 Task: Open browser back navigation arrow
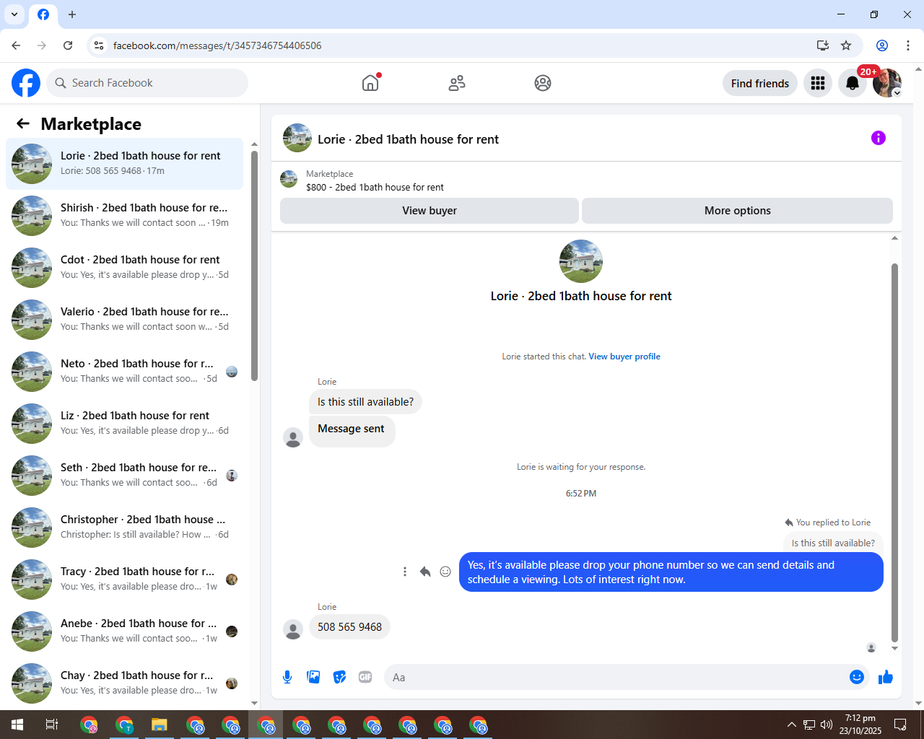tap(16, 45)
